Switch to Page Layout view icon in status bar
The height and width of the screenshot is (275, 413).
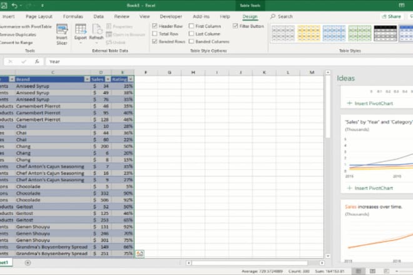coord(372,271)
